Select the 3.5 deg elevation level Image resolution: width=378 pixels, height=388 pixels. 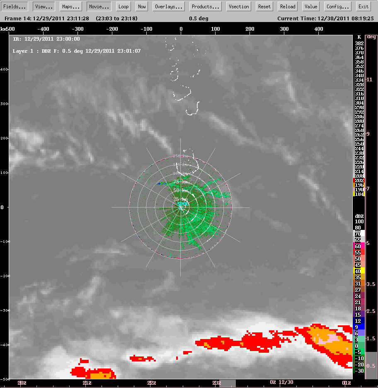[x=371, y=284]
